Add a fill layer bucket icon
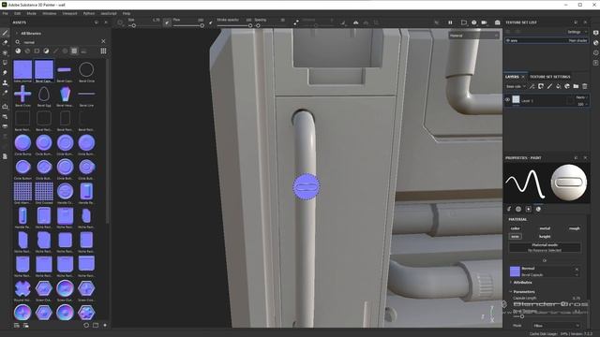This screenshot has height=337, width=600. 559,87
